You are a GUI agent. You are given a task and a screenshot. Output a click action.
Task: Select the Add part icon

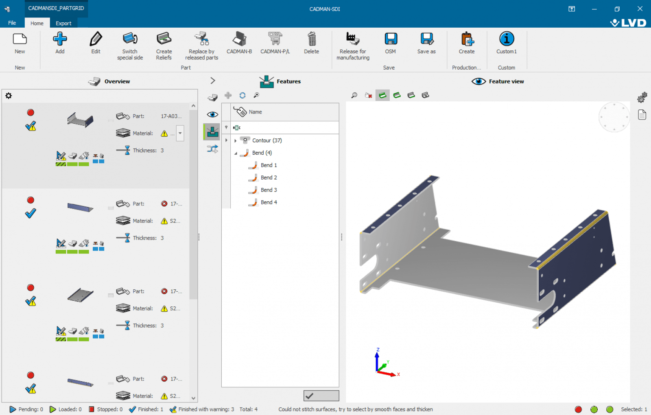[60, 39]
